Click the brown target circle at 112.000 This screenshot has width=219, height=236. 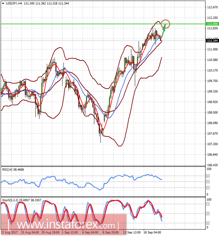pos(165,24)
